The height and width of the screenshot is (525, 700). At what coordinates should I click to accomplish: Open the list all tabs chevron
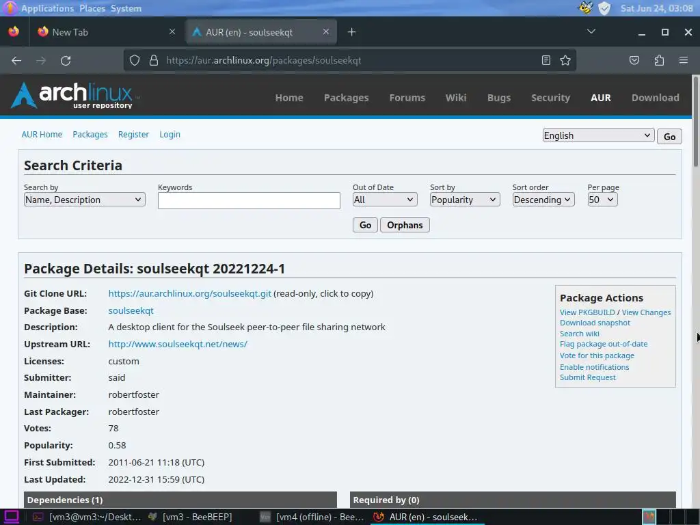point(591,31)
